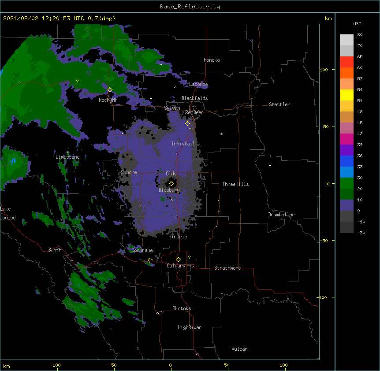
Task: Click the green 20 dBZ legend swatch
Action: (x=346, y=183)
